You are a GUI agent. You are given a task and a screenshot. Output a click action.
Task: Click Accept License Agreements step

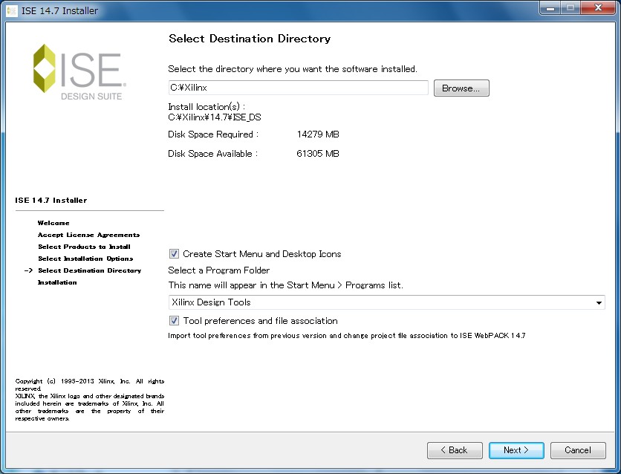(x=88, y=235)
